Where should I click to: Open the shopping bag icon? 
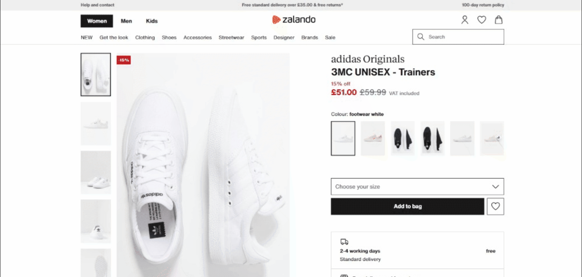tap(499, 20)
